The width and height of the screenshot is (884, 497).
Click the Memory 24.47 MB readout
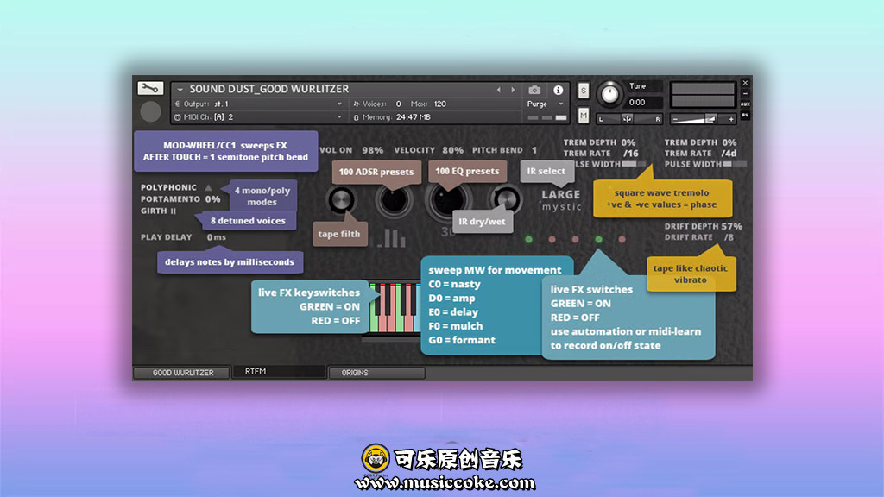click(414, 117)
